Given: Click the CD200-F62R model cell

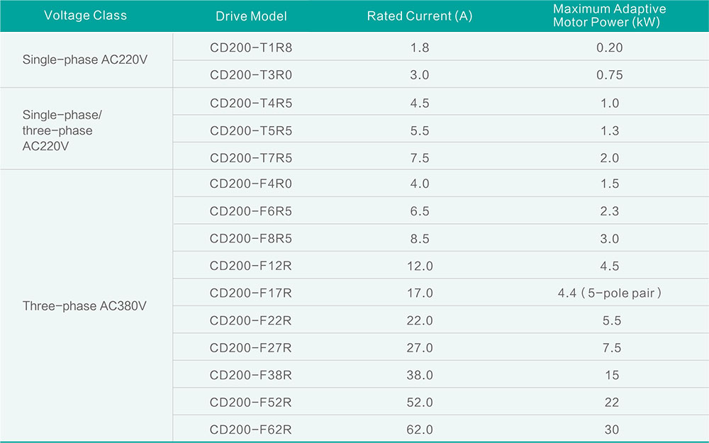Looking at the screenshot, I should [251, 430].
